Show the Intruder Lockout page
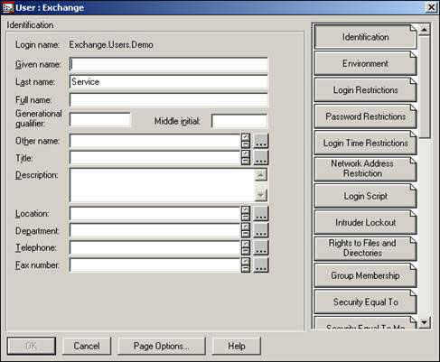Screen dimensions: 440x362 tap(365, 222)
